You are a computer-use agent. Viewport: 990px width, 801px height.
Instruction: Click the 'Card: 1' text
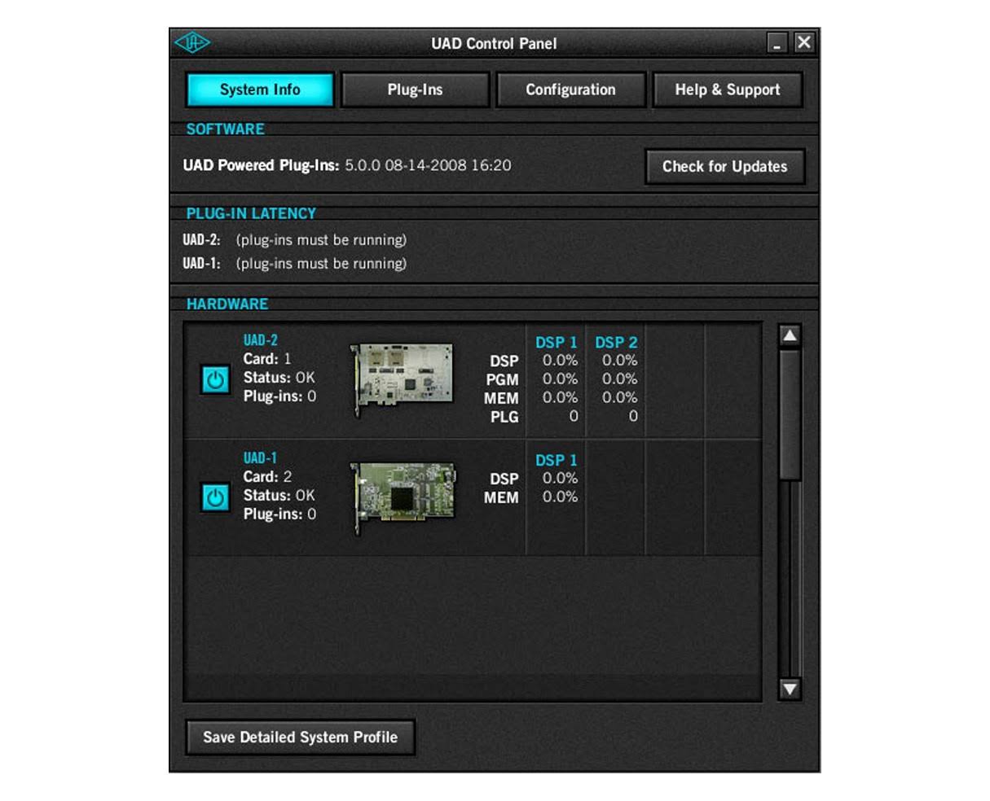pyautogui.click(x=267, y=359)
